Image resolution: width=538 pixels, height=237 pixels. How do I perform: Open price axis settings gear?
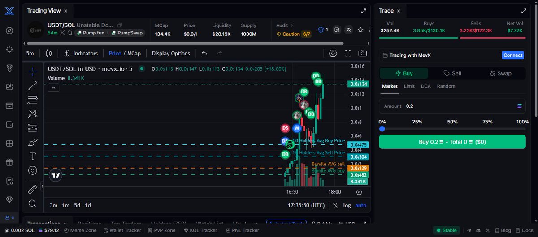(359, 192)
